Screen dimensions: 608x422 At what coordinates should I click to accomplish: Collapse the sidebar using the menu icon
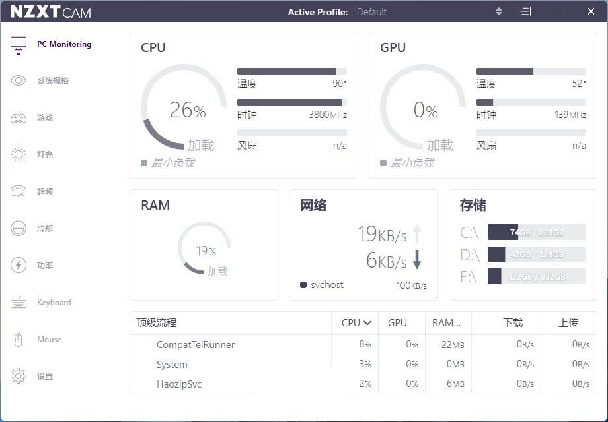pyautogui.click(x=525, y=12)
